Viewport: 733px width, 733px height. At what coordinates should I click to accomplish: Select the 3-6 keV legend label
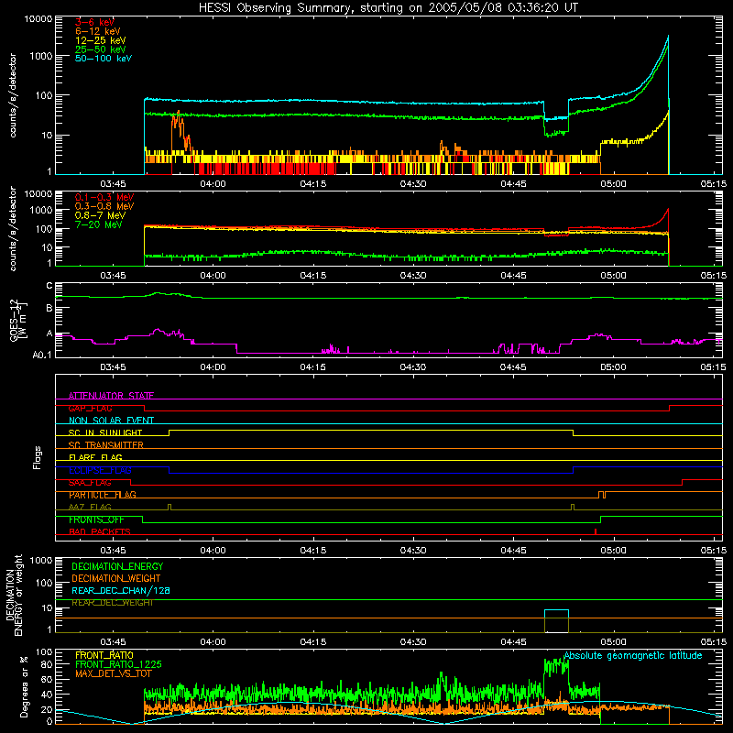[94, 22]
